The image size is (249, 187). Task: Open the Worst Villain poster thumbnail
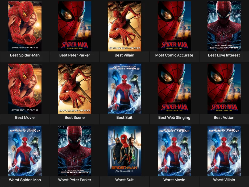coord(224,151)
